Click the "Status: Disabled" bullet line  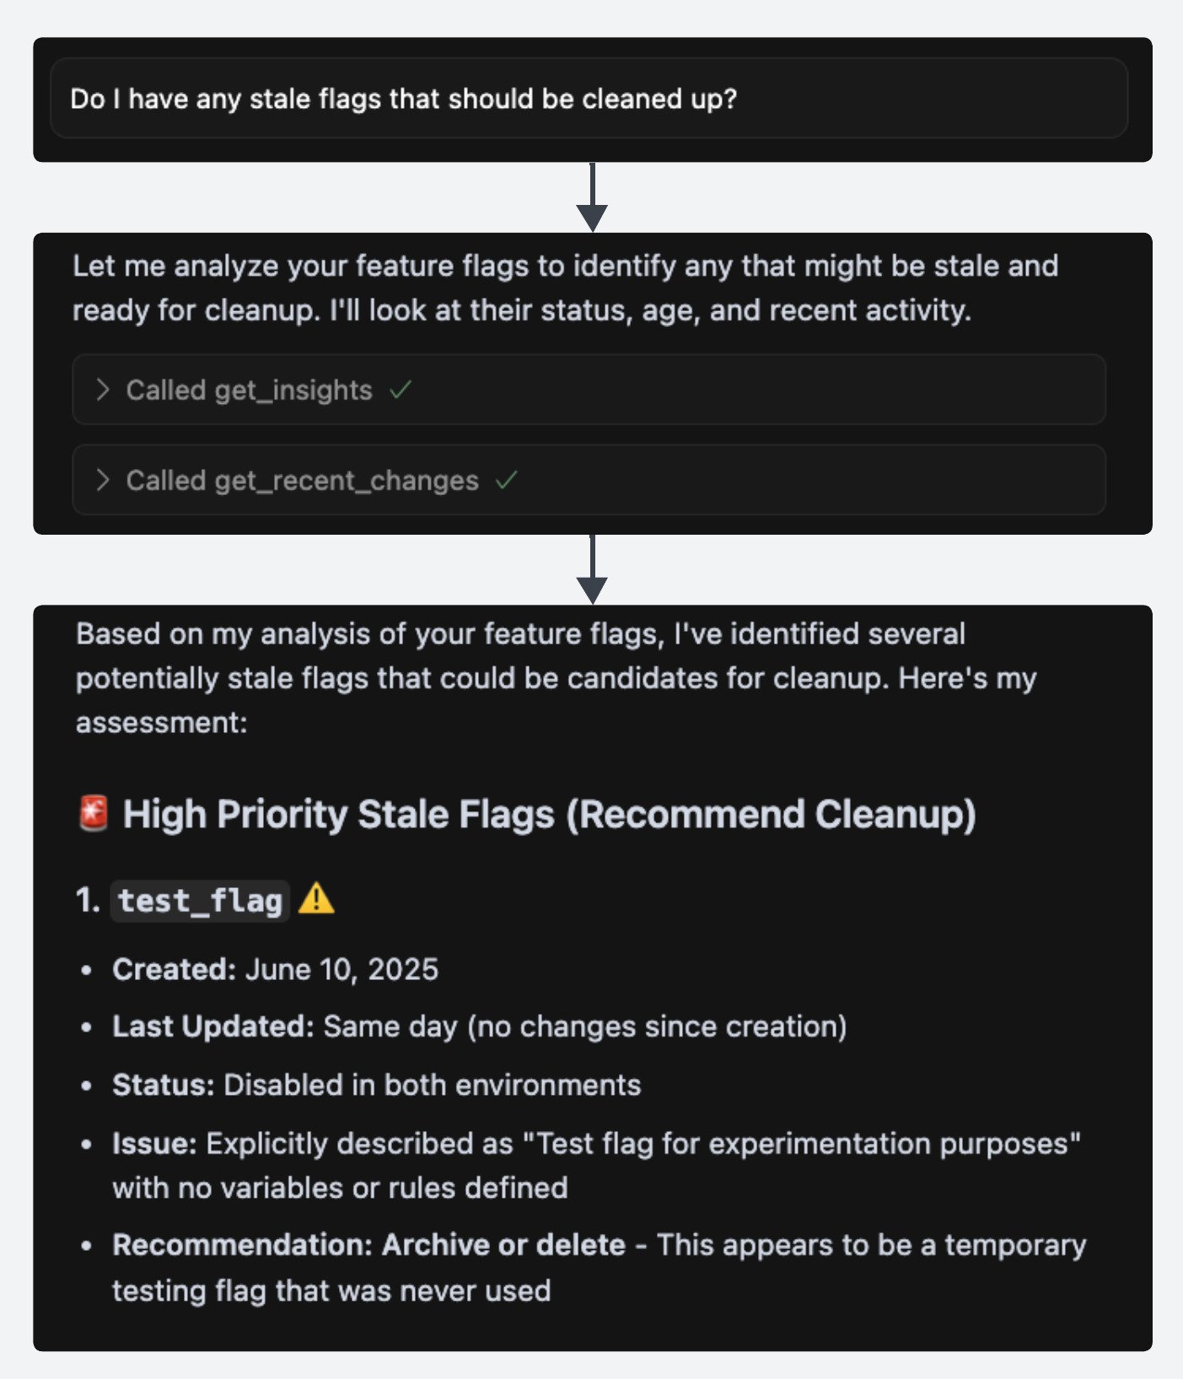point(376,1085)
